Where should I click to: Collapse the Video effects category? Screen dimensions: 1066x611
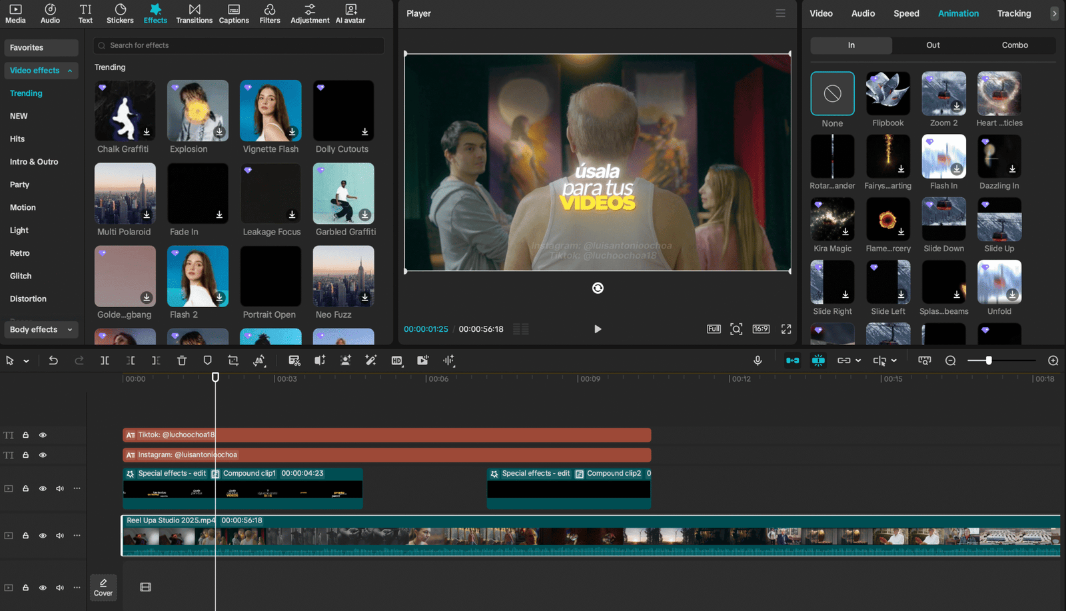70,71
